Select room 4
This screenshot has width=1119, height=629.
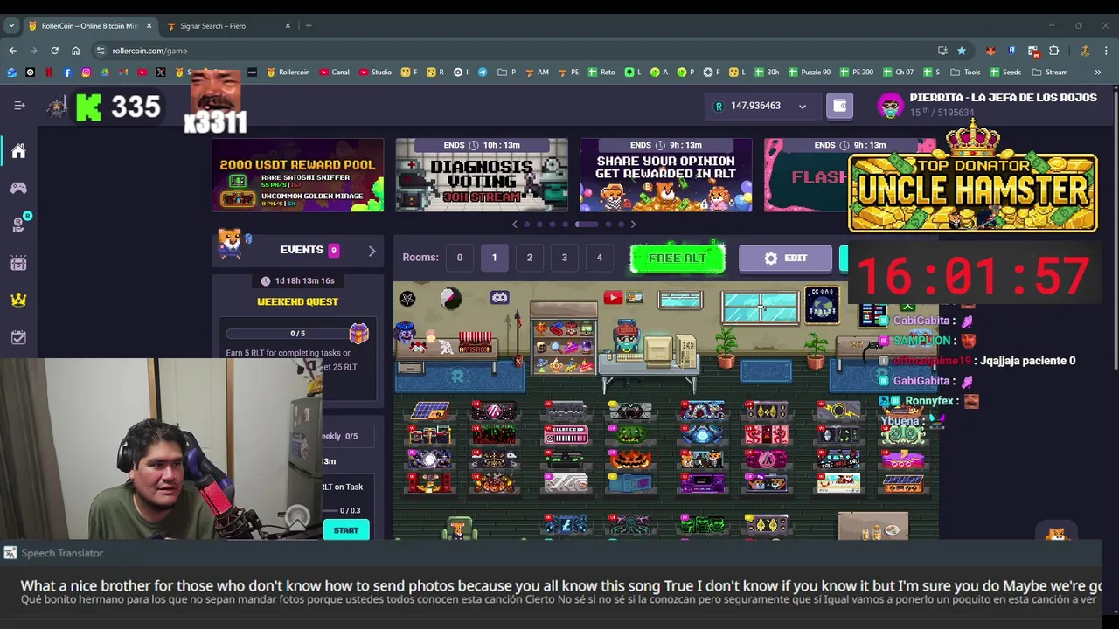click(599, 258)
